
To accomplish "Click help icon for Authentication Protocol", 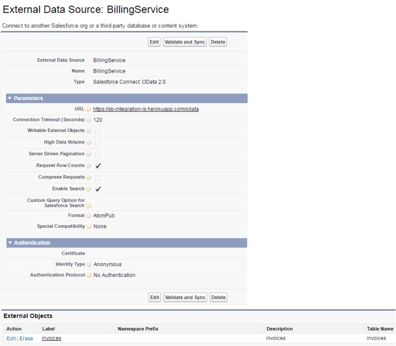I will tap(89, 275).
